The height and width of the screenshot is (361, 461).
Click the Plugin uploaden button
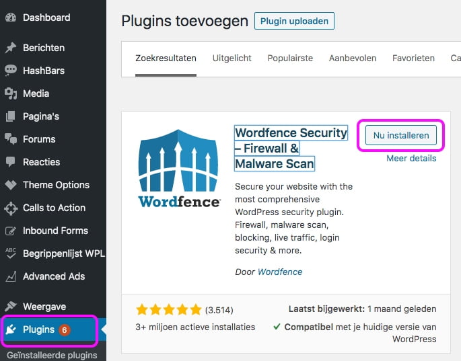tap(294, 21)
